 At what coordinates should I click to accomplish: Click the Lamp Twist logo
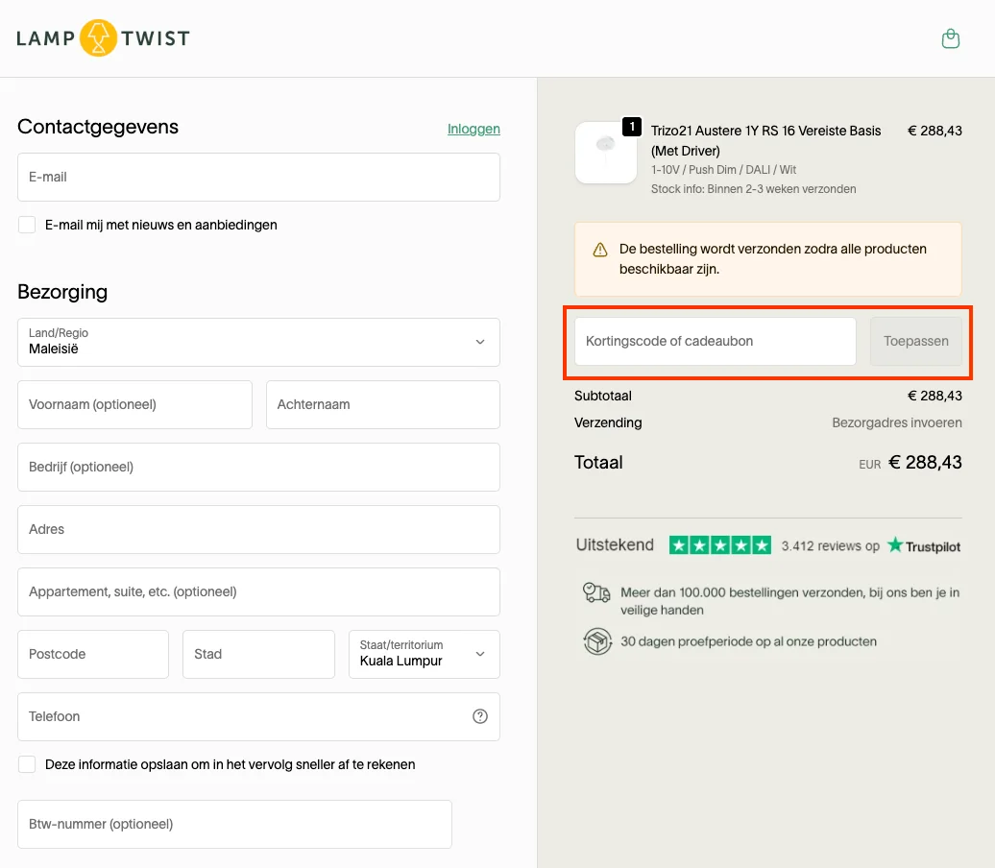coord(103,38)
